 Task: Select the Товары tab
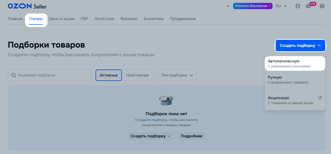pyautogui.click(x=36, y=19)
